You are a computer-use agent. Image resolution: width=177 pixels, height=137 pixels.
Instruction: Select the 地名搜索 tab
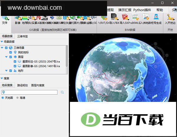tap(7, 85)
